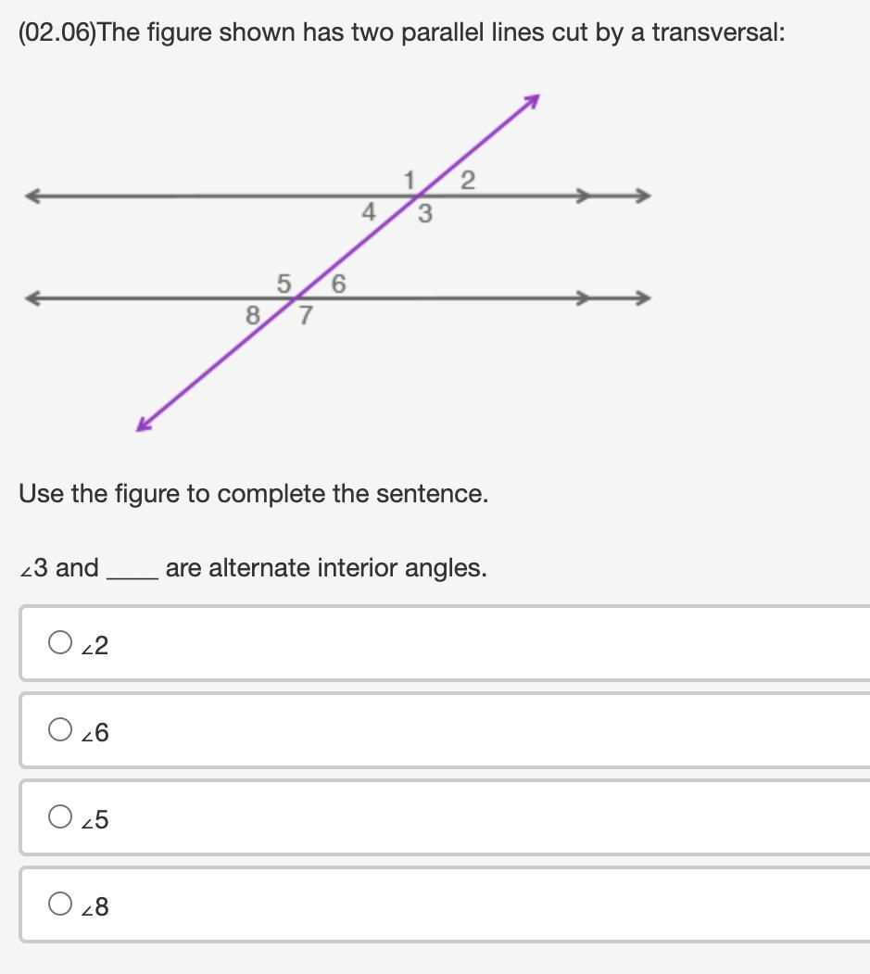Click the top parallel line's left arrowhead

(33, 196)
